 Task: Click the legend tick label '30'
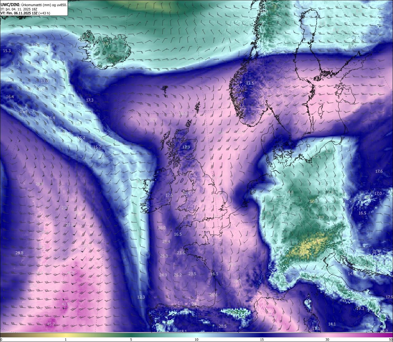pyautogui.click(x=327, y=340)
